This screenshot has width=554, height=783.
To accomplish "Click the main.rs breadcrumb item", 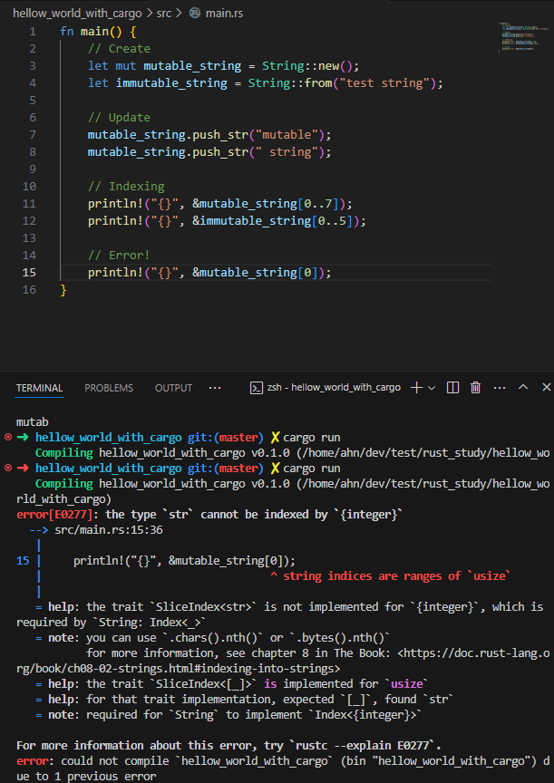I will point(224,13).
